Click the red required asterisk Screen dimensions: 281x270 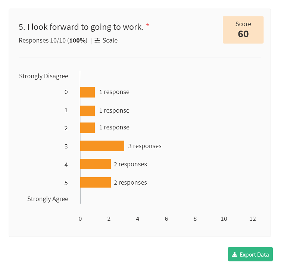pyautogui.click(x=147, y=25)
